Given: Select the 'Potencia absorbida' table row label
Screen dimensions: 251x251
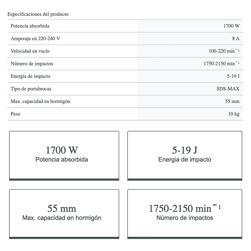Looking at the screenshot, I should click(x=30, y=26).
